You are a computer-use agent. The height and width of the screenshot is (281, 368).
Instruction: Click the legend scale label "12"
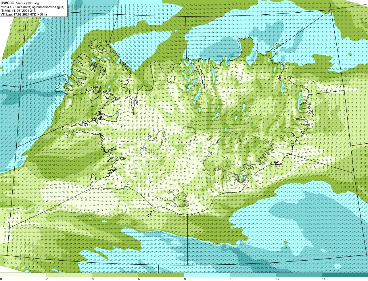coord(277,279)
